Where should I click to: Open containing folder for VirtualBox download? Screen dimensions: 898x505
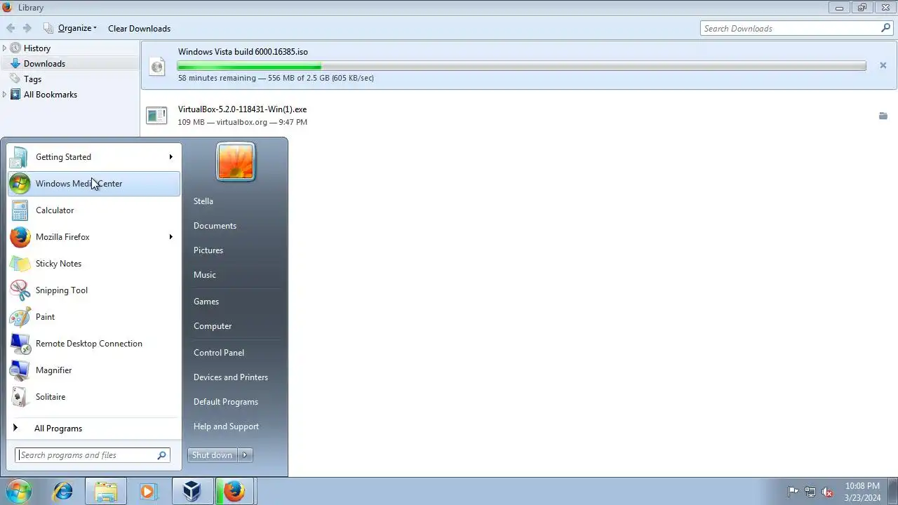(883, 116)
